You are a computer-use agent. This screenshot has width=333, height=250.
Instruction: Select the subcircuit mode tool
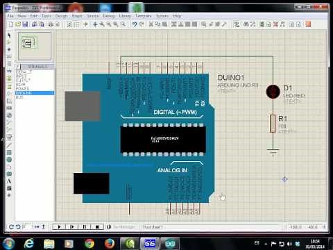click(x=9, y=78)
